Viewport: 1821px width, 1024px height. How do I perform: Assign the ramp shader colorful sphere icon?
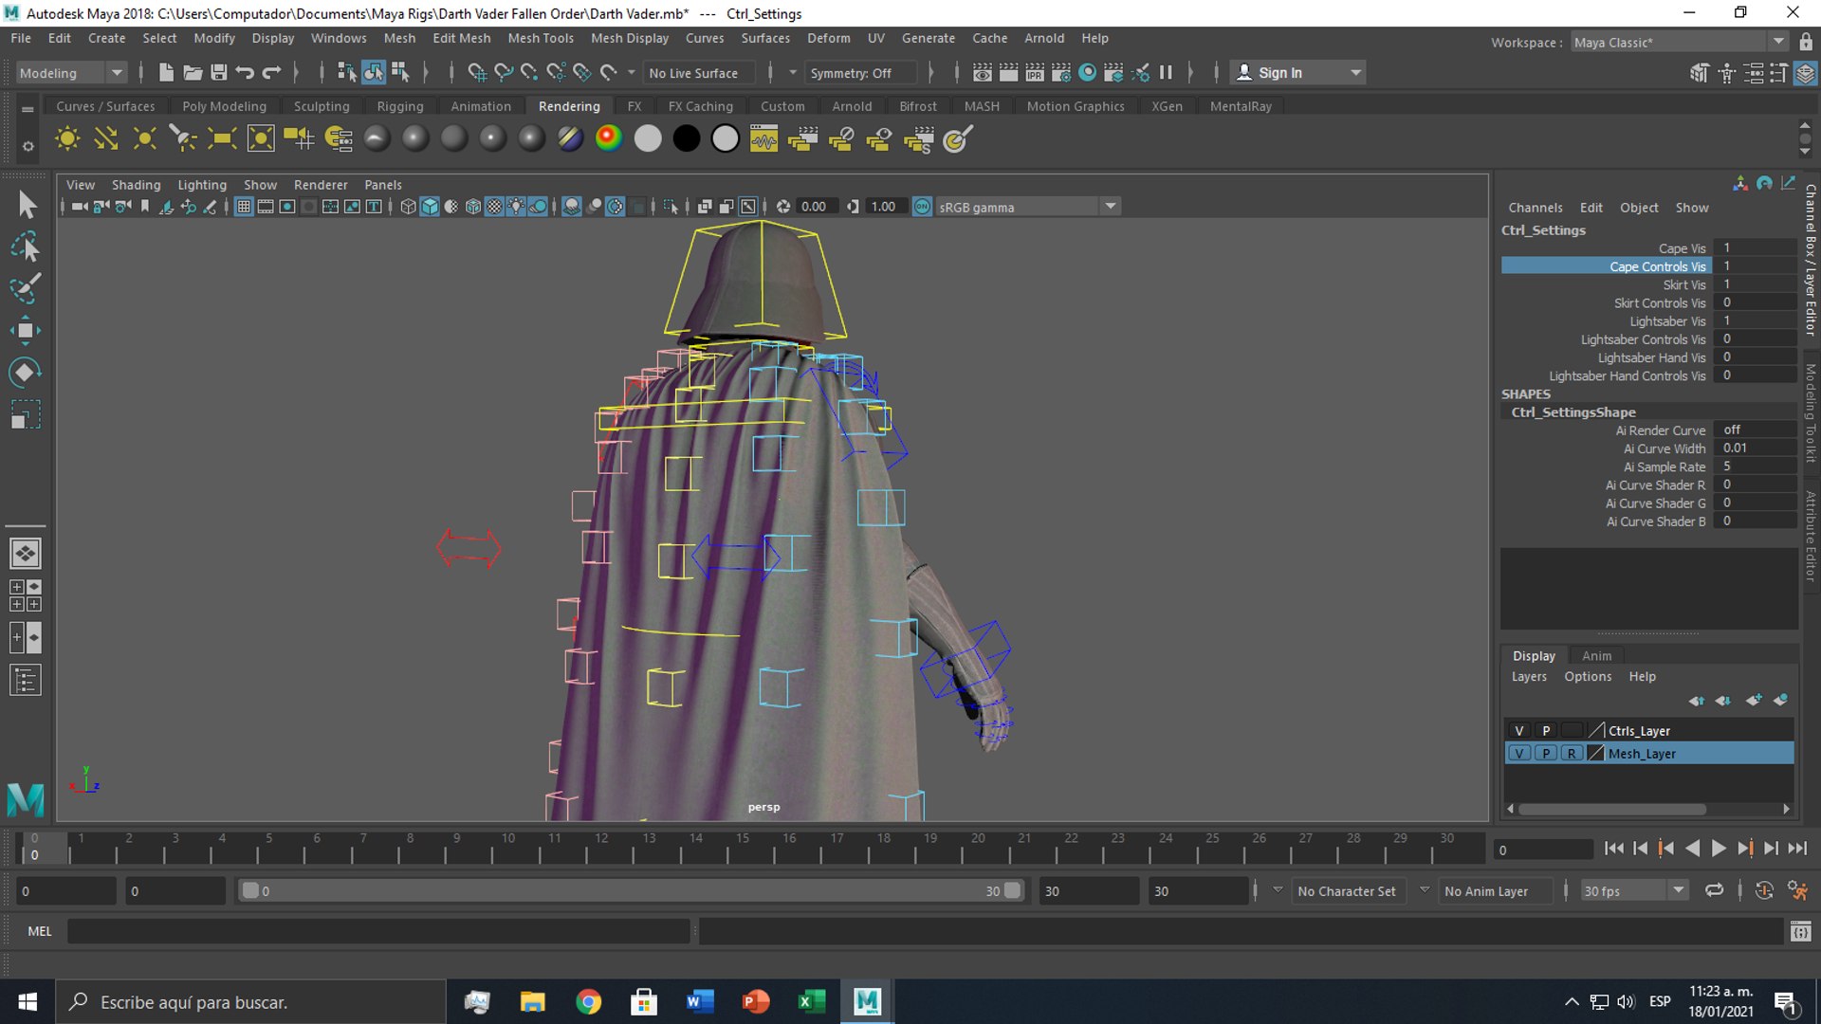[609, 138]
